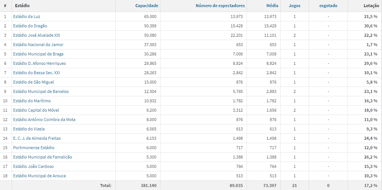
Task: Sort table by Média column
Action: pos(272,6)
